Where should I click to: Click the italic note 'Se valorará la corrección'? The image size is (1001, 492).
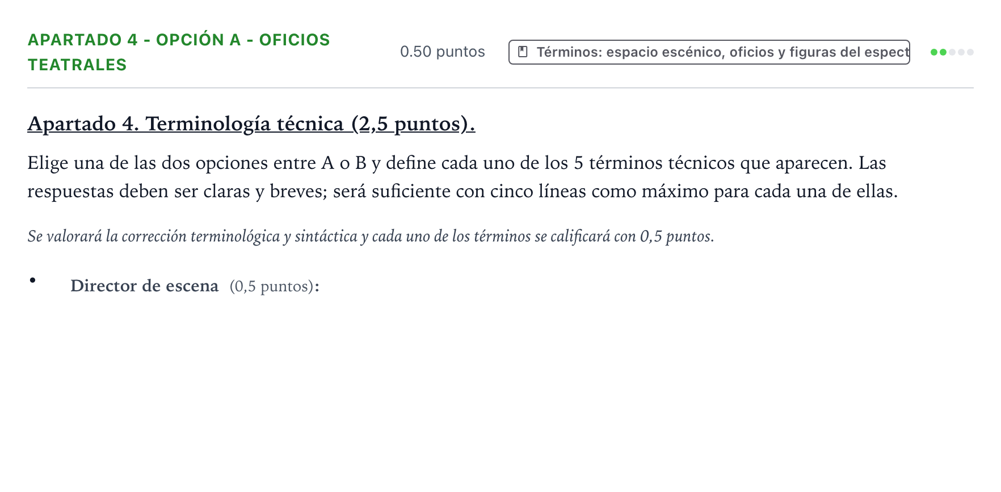click(371, 236)
